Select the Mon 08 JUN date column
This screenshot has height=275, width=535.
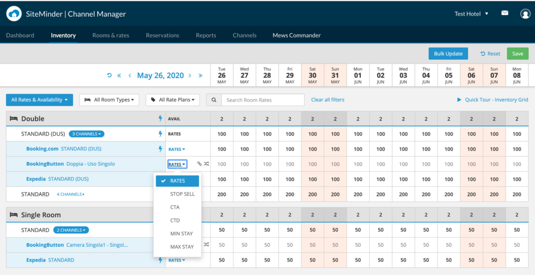click(x=517, y=75)
